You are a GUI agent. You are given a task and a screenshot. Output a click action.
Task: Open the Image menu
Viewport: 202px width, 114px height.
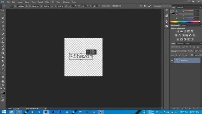[20, 2]
